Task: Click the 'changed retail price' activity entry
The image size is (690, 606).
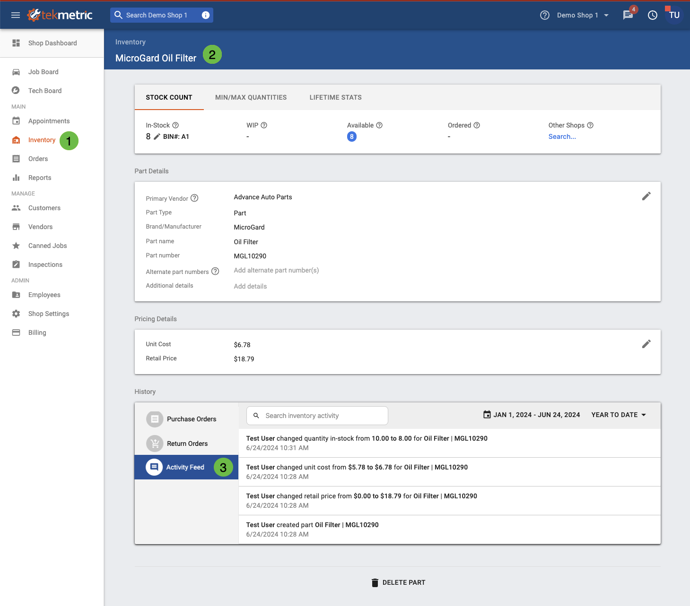Action: pos(450,501)
